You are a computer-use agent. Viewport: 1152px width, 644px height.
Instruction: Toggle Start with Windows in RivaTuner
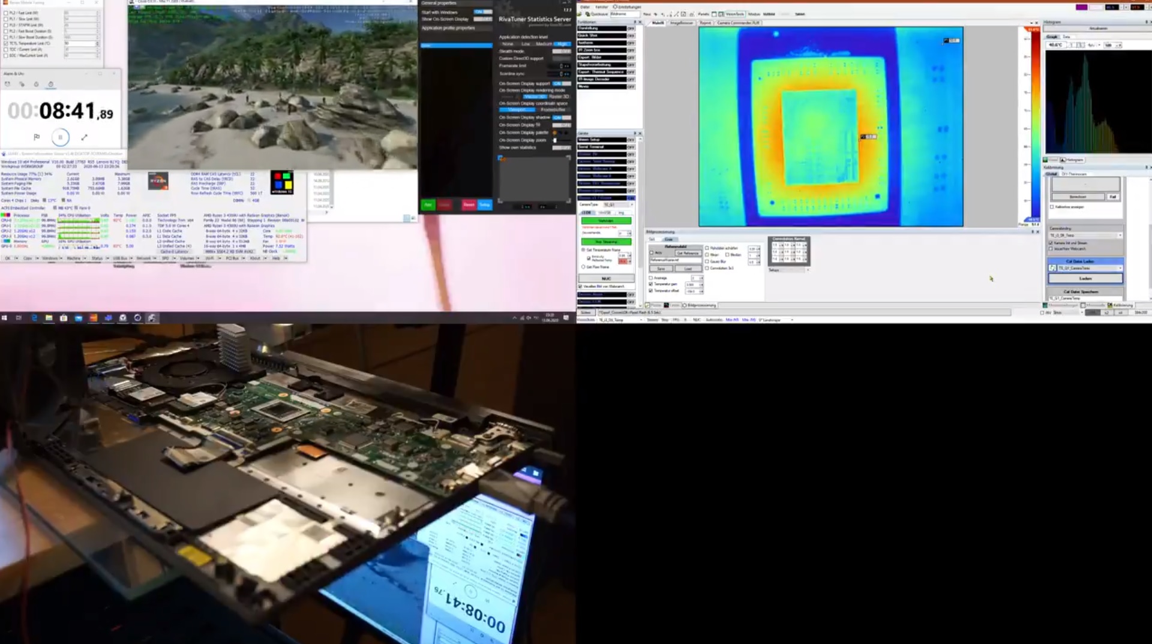(x=483, y=12)
